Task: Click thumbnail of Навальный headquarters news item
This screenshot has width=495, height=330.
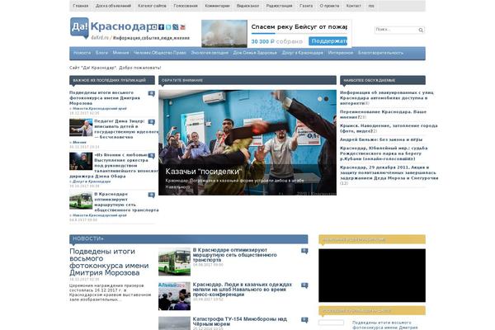Action: click(x=174, y=296)
